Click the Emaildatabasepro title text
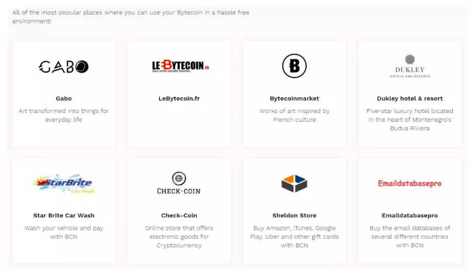Image resolution: width=473 pixels, height=276 pixels. pyautogui.click(x=410, y=216)
